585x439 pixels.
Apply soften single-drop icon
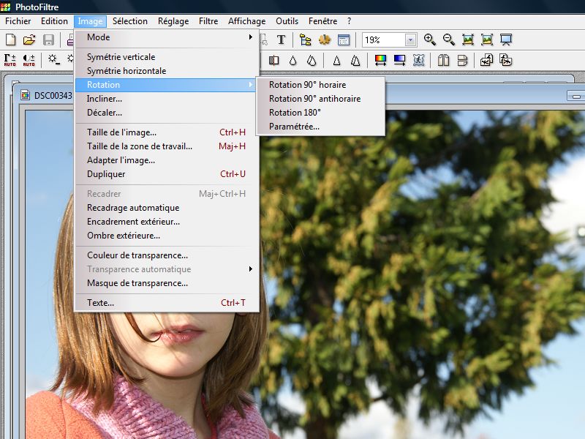coord(293,60)
